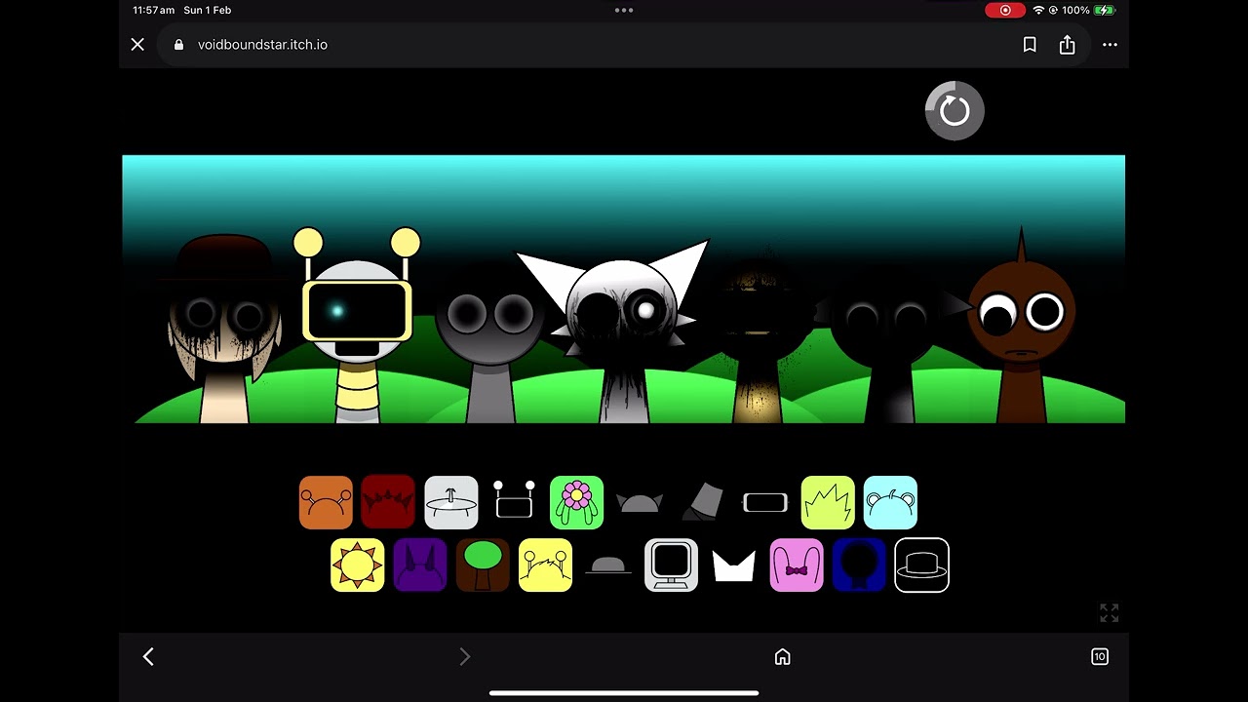
Task: Select the computer monitor icon
Action: pyautogui.click(x=671, y=565)
